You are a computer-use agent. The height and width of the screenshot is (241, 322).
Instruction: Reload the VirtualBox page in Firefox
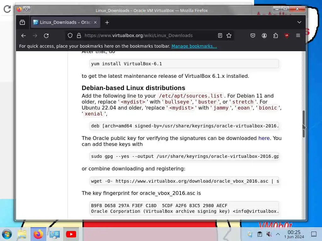[46, 36]
